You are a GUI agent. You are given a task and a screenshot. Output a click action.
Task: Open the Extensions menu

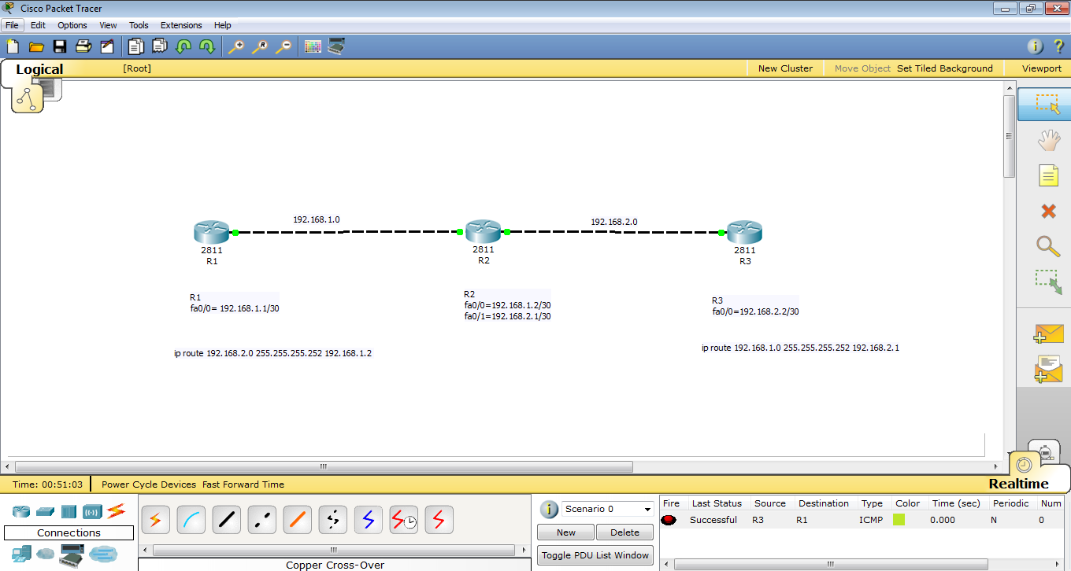coord(181,25)
